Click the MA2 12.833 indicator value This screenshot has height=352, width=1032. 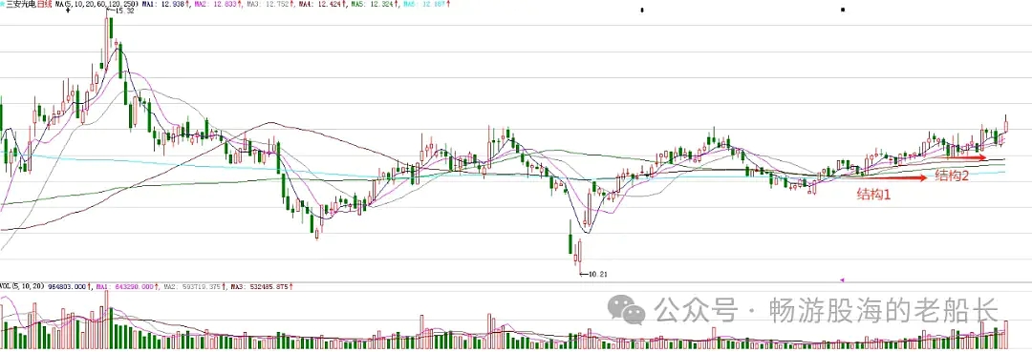(217, 4)
